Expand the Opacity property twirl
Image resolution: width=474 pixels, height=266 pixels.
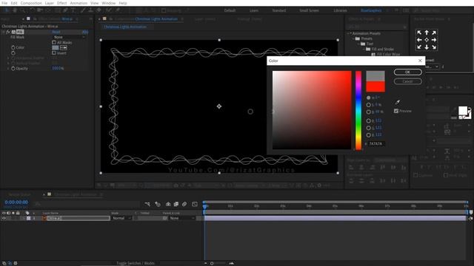click(8, 69)
